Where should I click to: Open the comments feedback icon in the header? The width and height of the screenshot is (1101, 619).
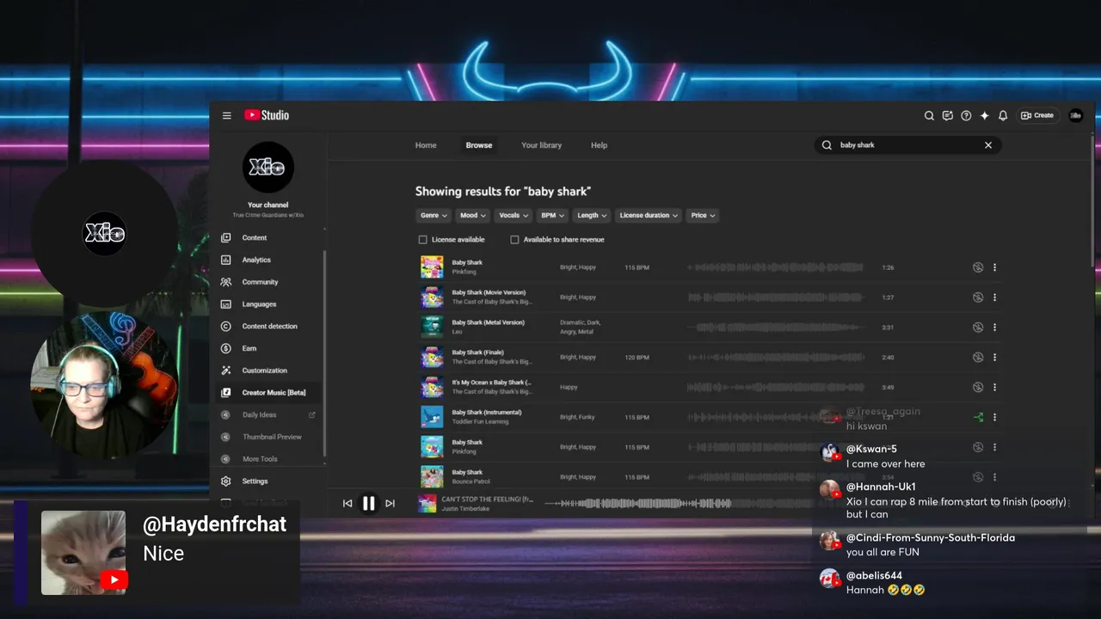947,115
